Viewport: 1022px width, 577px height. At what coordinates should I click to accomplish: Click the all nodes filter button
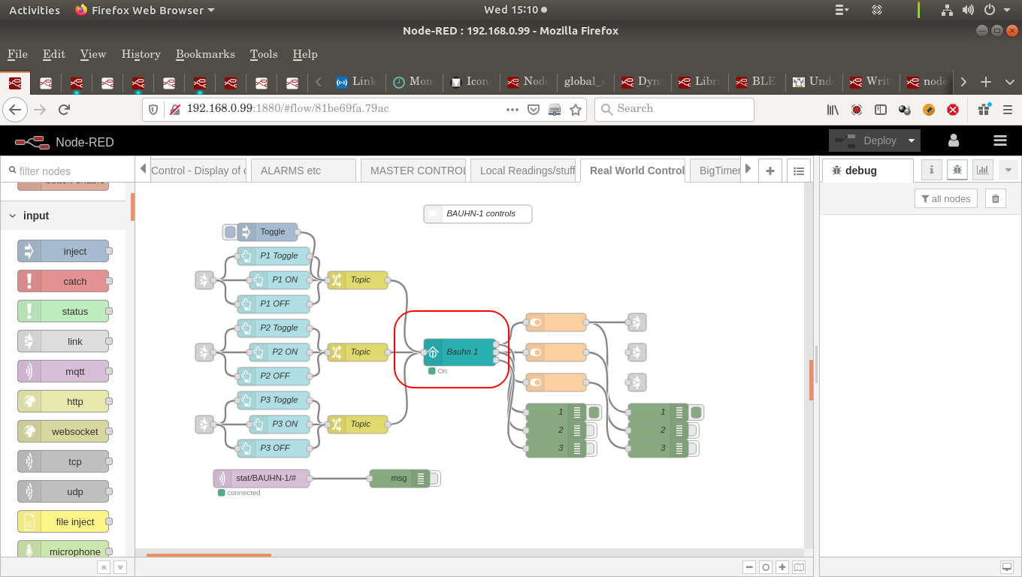tap(945, 198)
